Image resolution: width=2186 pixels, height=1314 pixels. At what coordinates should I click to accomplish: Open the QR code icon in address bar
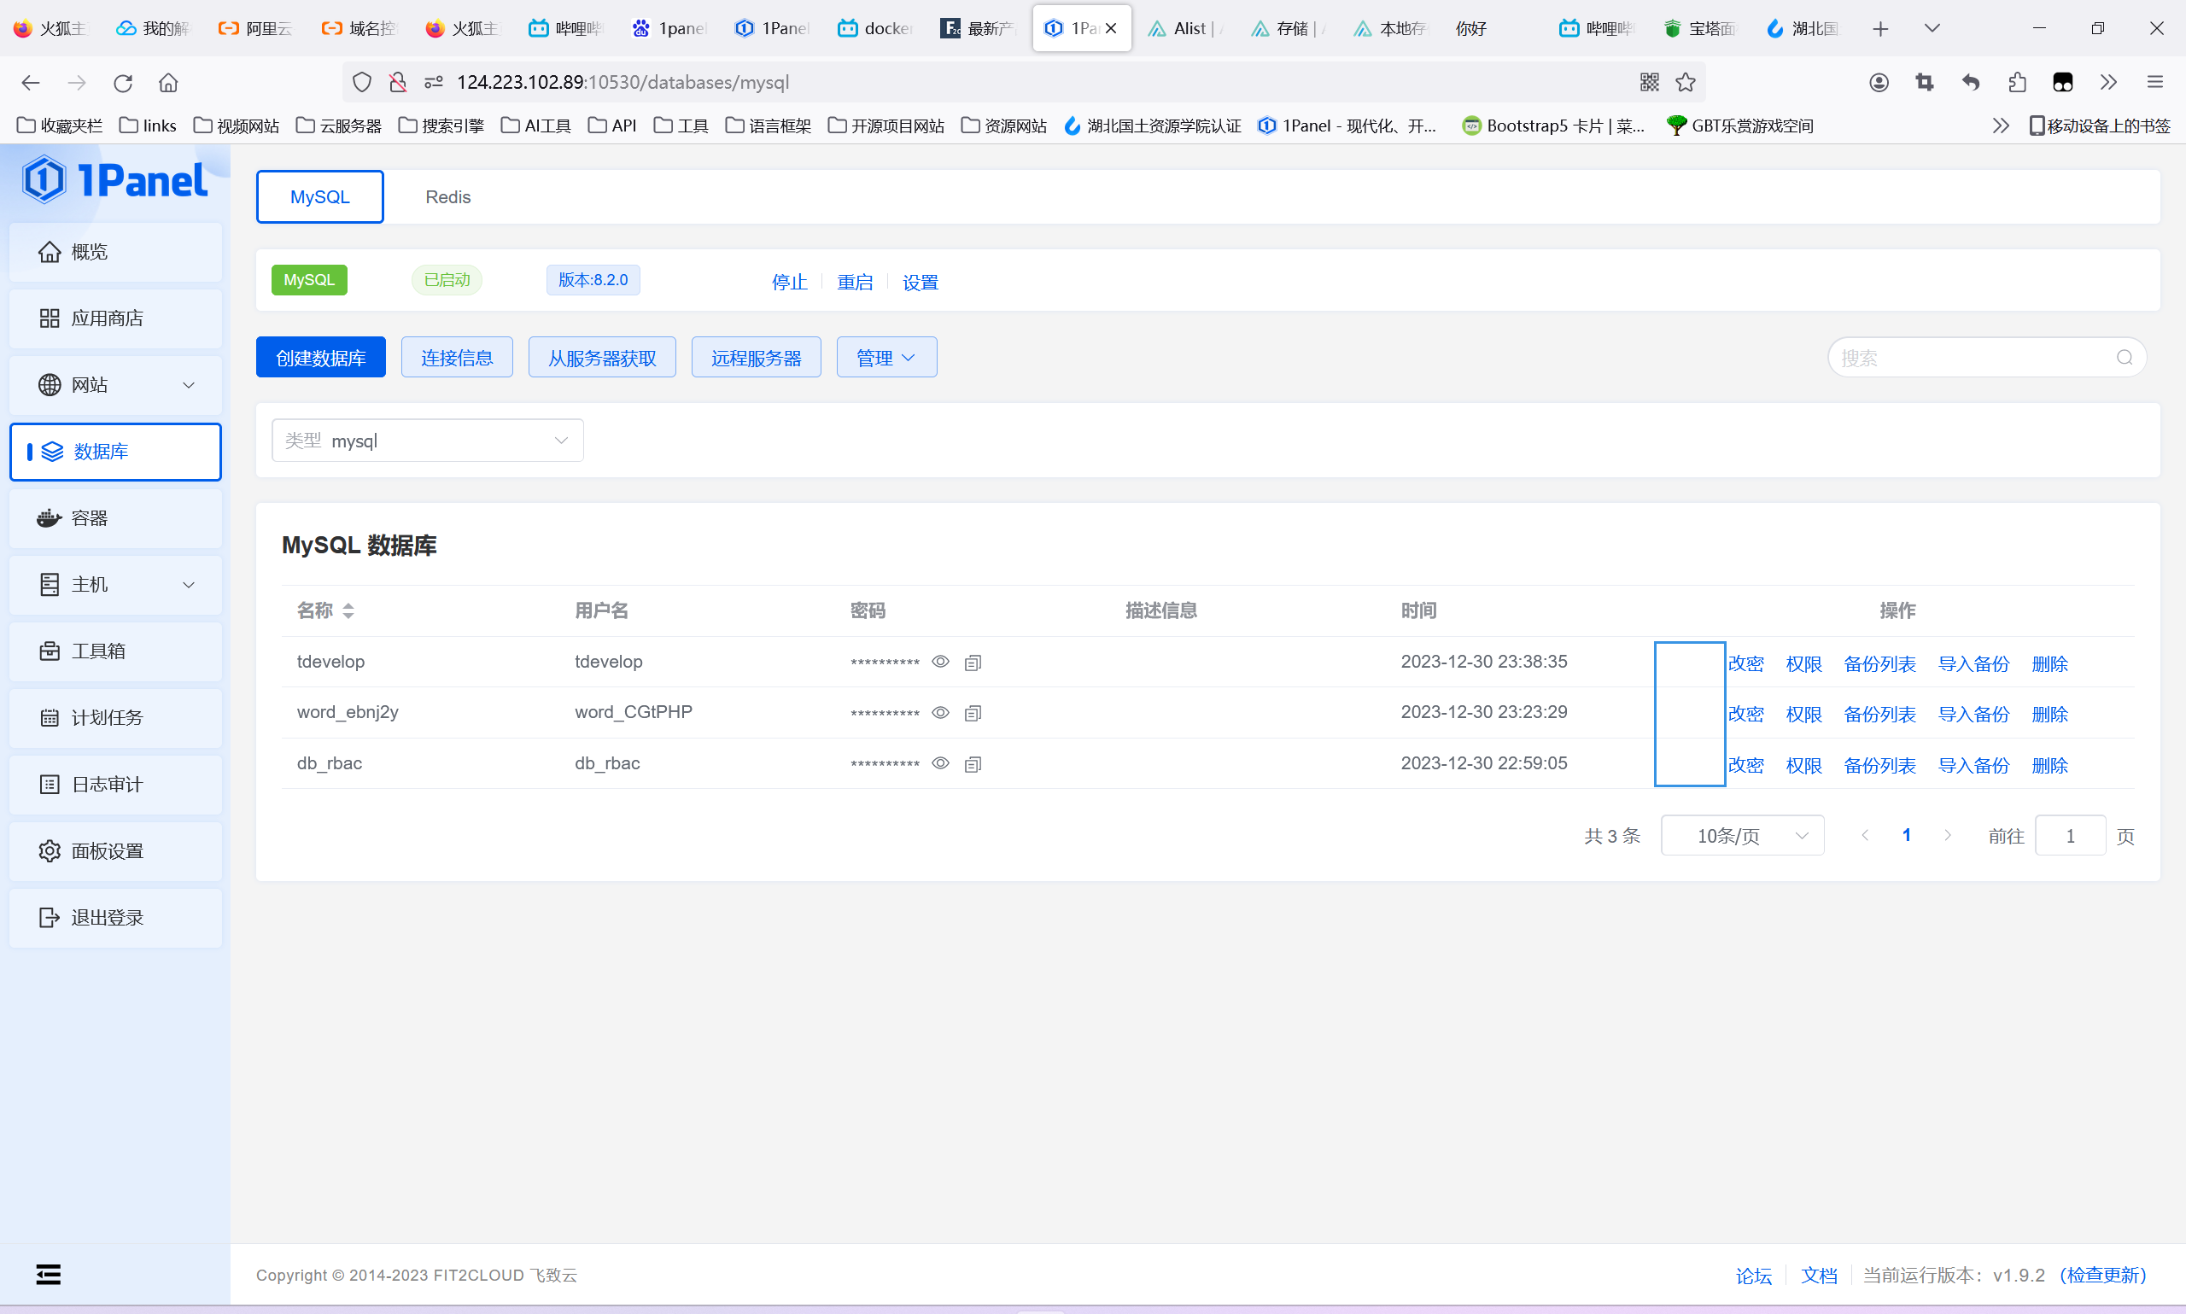point(1649,82)
